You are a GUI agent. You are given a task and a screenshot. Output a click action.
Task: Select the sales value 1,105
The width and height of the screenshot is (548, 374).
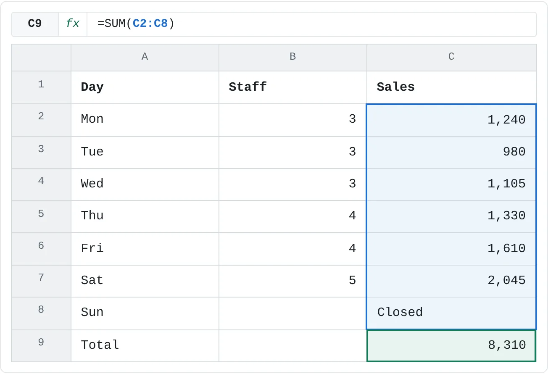(x=452, y=184)
